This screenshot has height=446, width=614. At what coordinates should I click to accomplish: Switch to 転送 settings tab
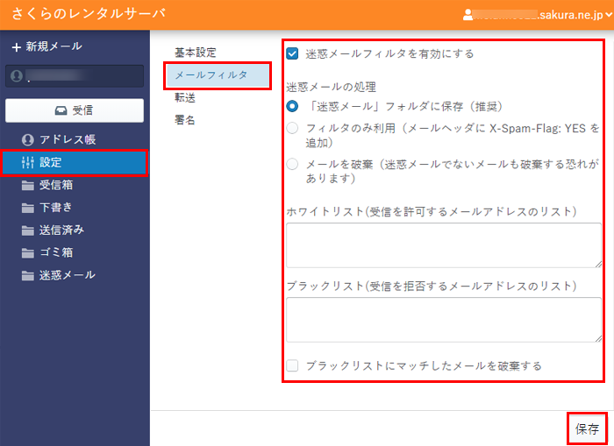pos(185,97)
